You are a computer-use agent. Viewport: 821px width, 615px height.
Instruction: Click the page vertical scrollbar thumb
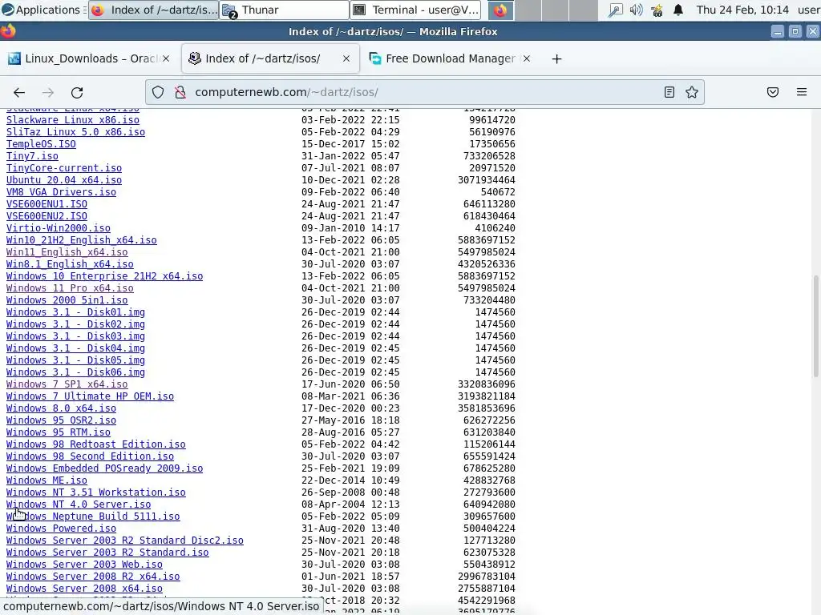815,326
